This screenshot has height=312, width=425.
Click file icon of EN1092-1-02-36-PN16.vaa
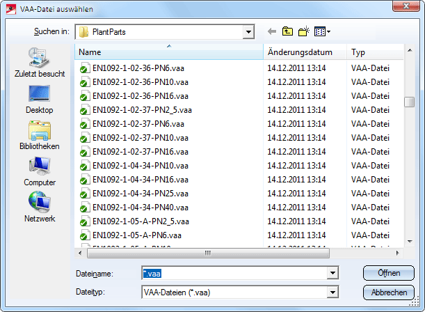tap(85, 96)
